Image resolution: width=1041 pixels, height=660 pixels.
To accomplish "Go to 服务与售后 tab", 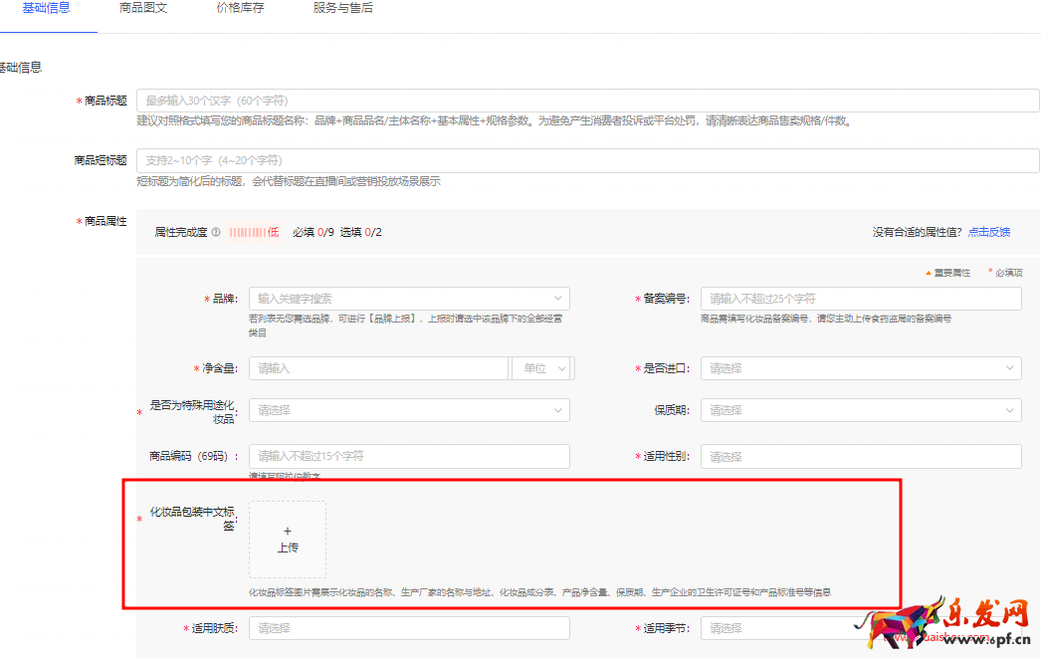I will tap(342, 8).
